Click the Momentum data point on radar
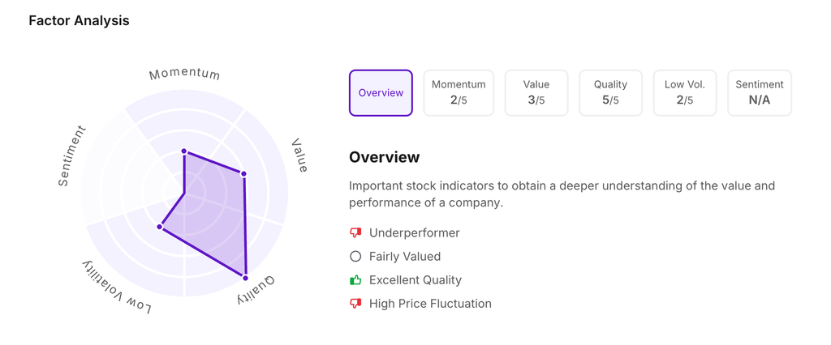The image size is (831, 345). tap(184, 151)
